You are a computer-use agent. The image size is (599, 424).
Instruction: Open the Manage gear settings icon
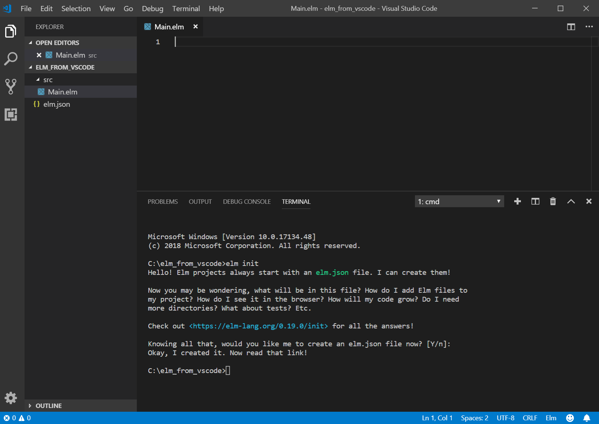11,398
